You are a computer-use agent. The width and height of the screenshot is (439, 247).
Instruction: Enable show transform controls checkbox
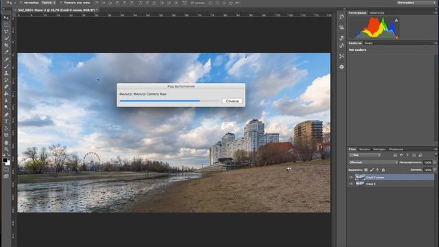(x=61, y=3)
